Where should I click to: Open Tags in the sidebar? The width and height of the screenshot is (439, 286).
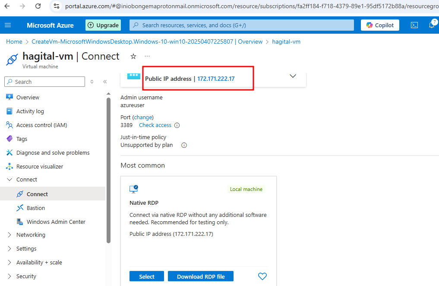[22, 139]
